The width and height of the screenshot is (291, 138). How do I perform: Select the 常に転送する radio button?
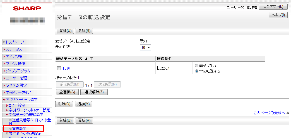[x=197, y=71]
